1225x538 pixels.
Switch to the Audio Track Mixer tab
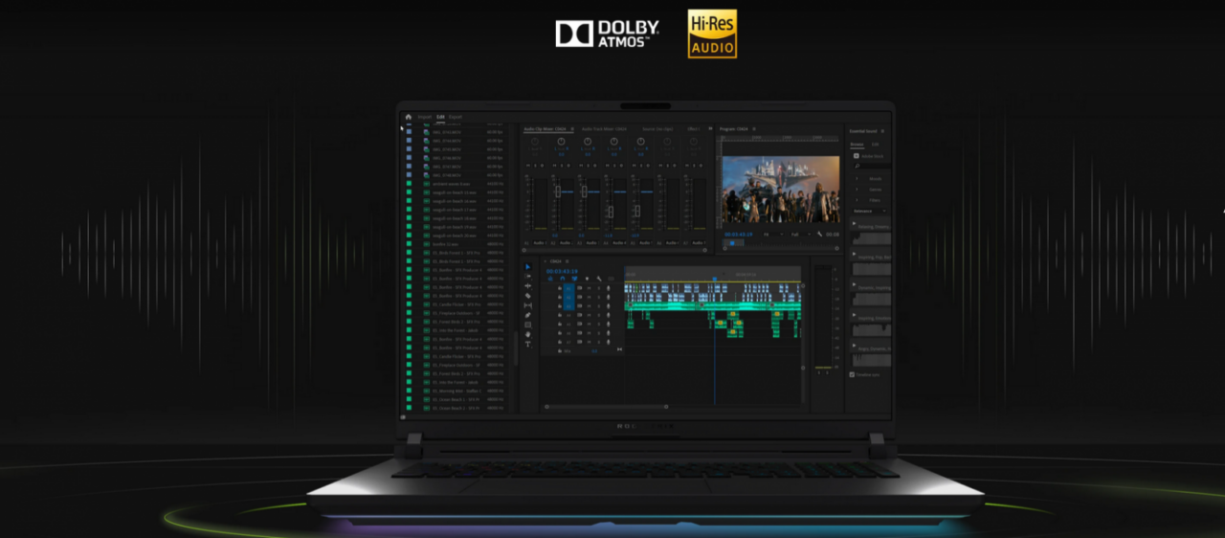pos(604,128)
